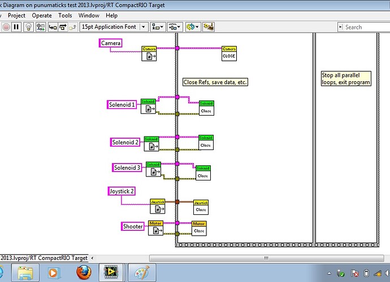
Task: Select the Solenoid 1 label
Action: (x=122, y=104)
